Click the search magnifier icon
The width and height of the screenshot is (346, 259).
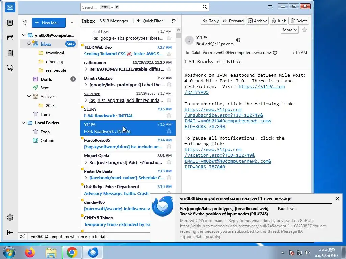click(x=205, y=7)
